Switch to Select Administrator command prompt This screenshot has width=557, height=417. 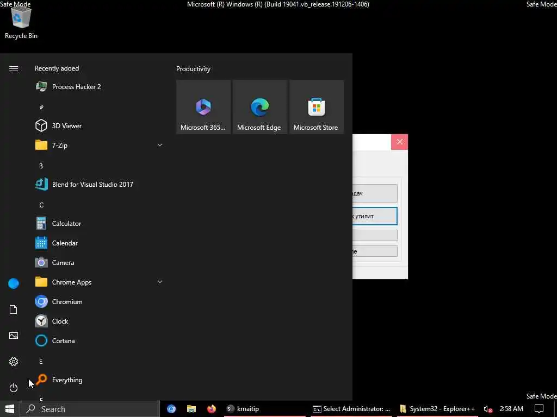click(x=351, y=409)
